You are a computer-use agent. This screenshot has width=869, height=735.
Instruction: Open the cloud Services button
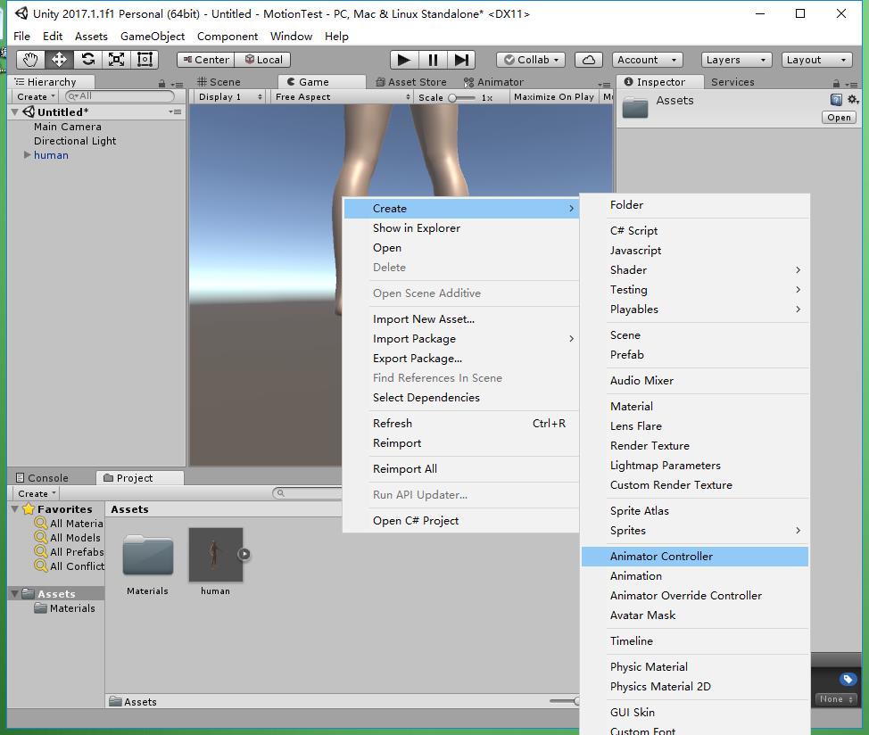pyautogui.click(x=589, y=59)
